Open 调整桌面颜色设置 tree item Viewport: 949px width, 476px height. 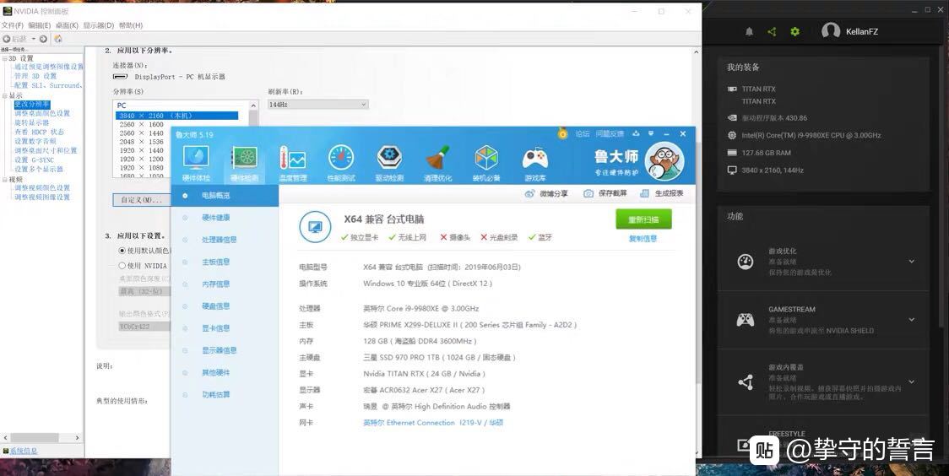(x=42, y=113)
